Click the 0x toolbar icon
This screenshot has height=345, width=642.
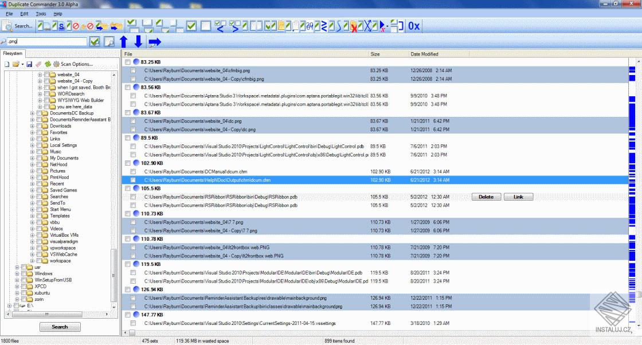pyautogui.click(x=414, y=26)
